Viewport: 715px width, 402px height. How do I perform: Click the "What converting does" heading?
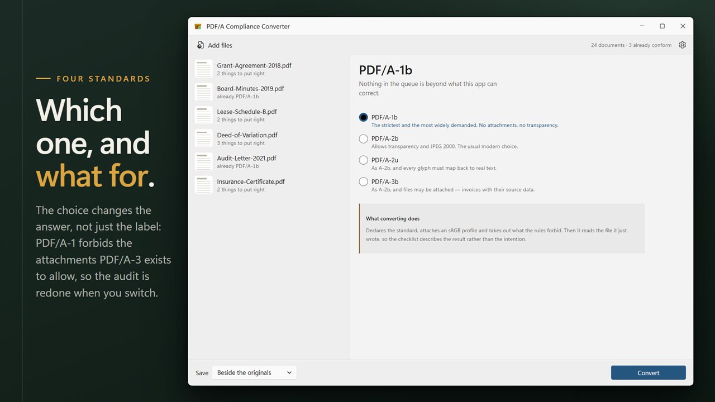click(x=393, y=218)
